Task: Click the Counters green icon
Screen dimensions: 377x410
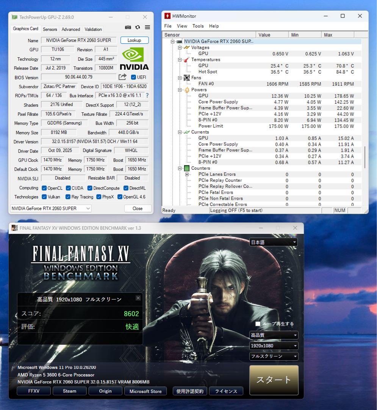Action: click(x=187, y=168)
